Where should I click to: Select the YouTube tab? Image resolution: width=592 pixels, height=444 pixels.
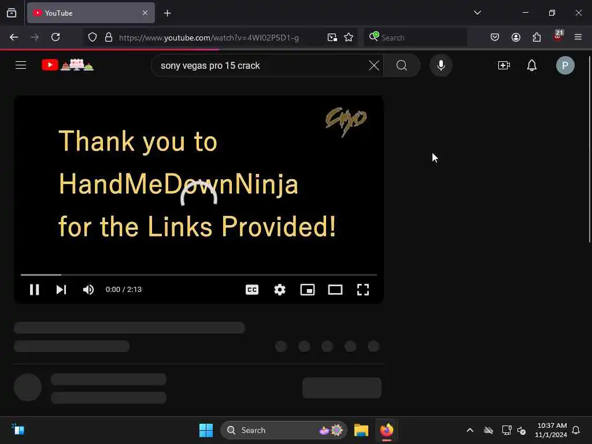tap(91, 13)
